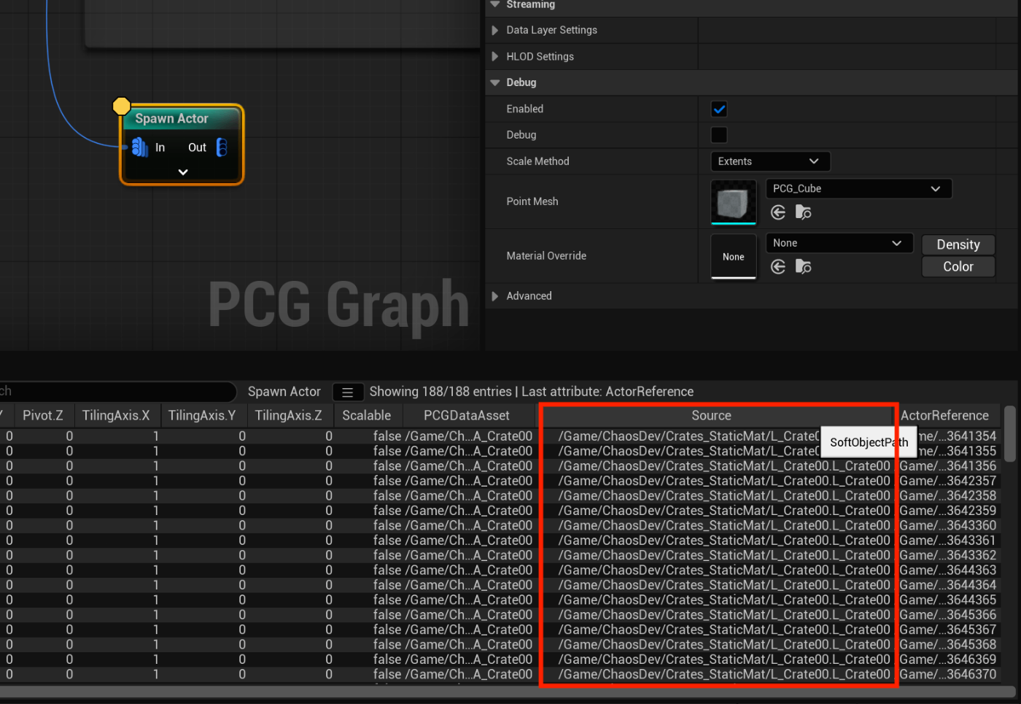Use selected asset for Point Mesh

778,212
